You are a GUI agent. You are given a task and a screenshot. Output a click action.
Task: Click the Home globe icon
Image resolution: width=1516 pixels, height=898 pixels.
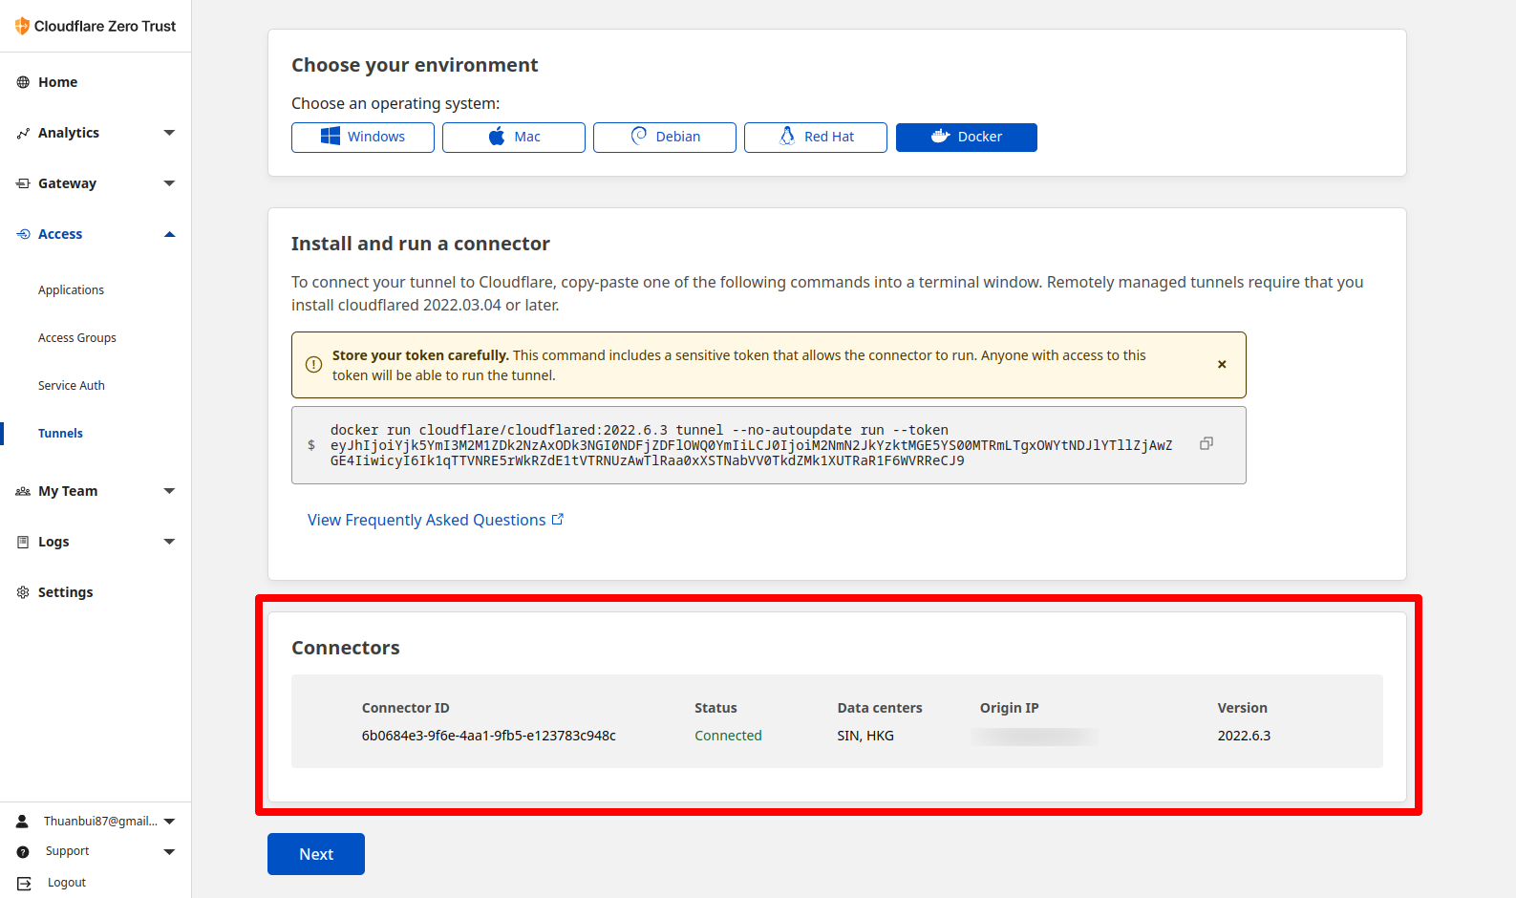coord(23,82)
